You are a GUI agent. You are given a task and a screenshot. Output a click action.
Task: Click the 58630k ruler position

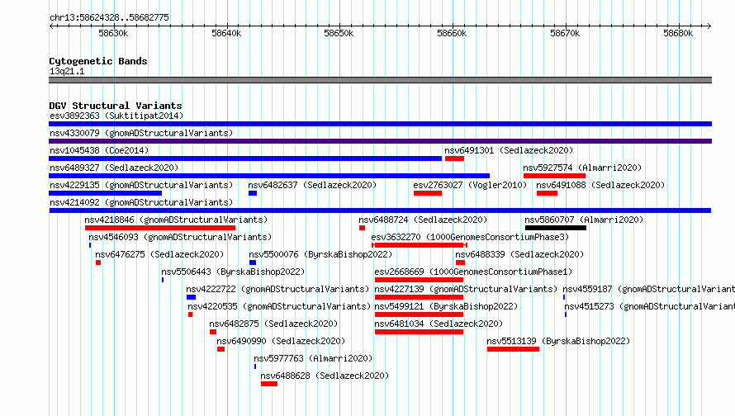pyautogui.click(x=113, y=33)
